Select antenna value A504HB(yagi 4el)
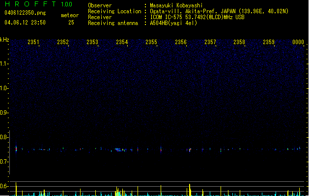Viewport: 309px width, 196px height. click(x=173, y=23)
